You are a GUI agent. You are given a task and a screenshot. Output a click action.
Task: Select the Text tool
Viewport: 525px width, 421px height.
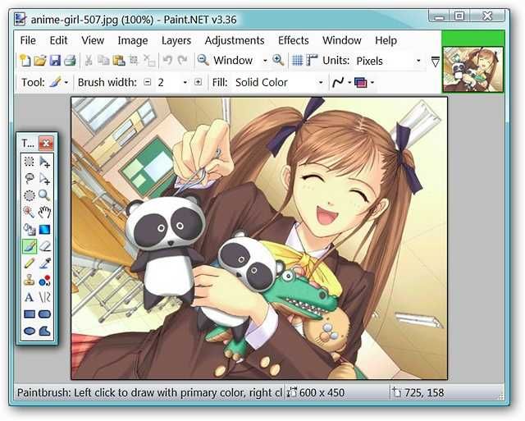(30, 297)
